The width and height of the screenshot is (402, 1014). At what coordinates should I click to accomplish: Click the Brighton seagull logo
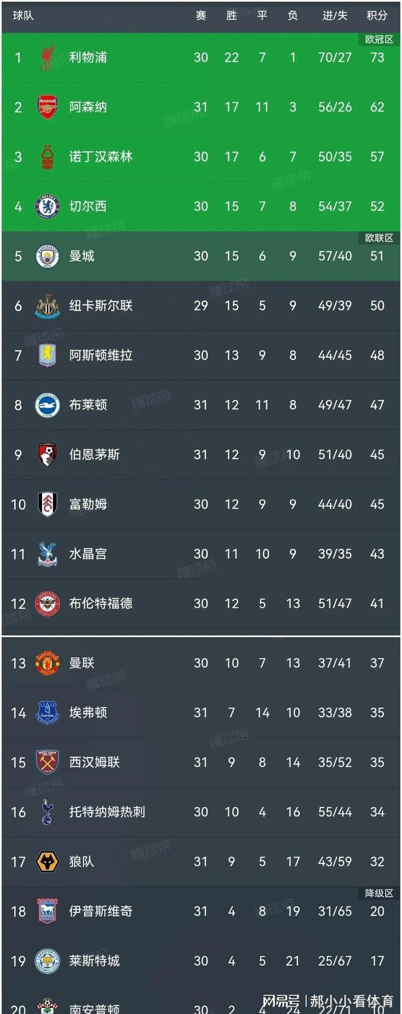pos(47,405)
